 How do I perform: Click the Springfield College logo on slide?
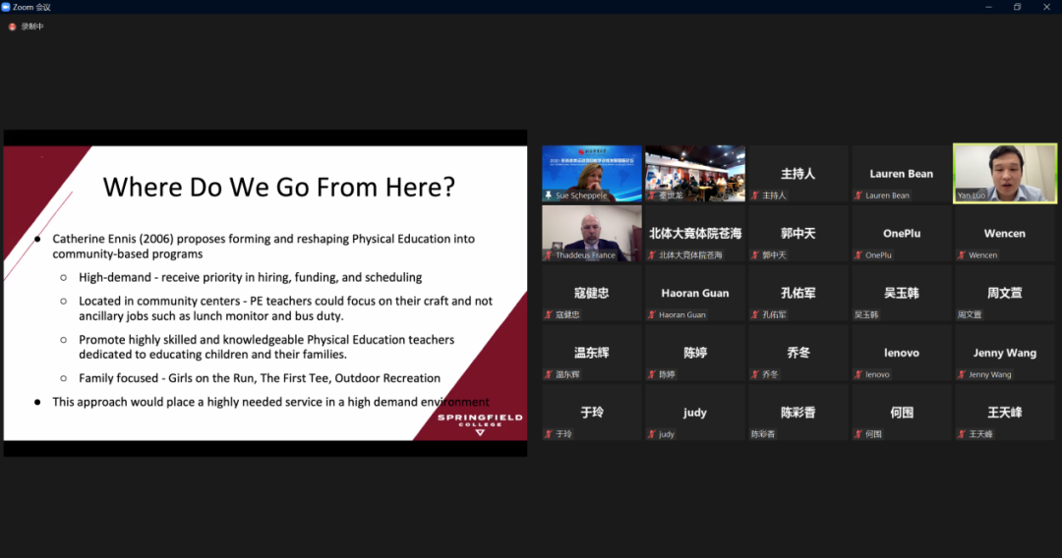480,424
